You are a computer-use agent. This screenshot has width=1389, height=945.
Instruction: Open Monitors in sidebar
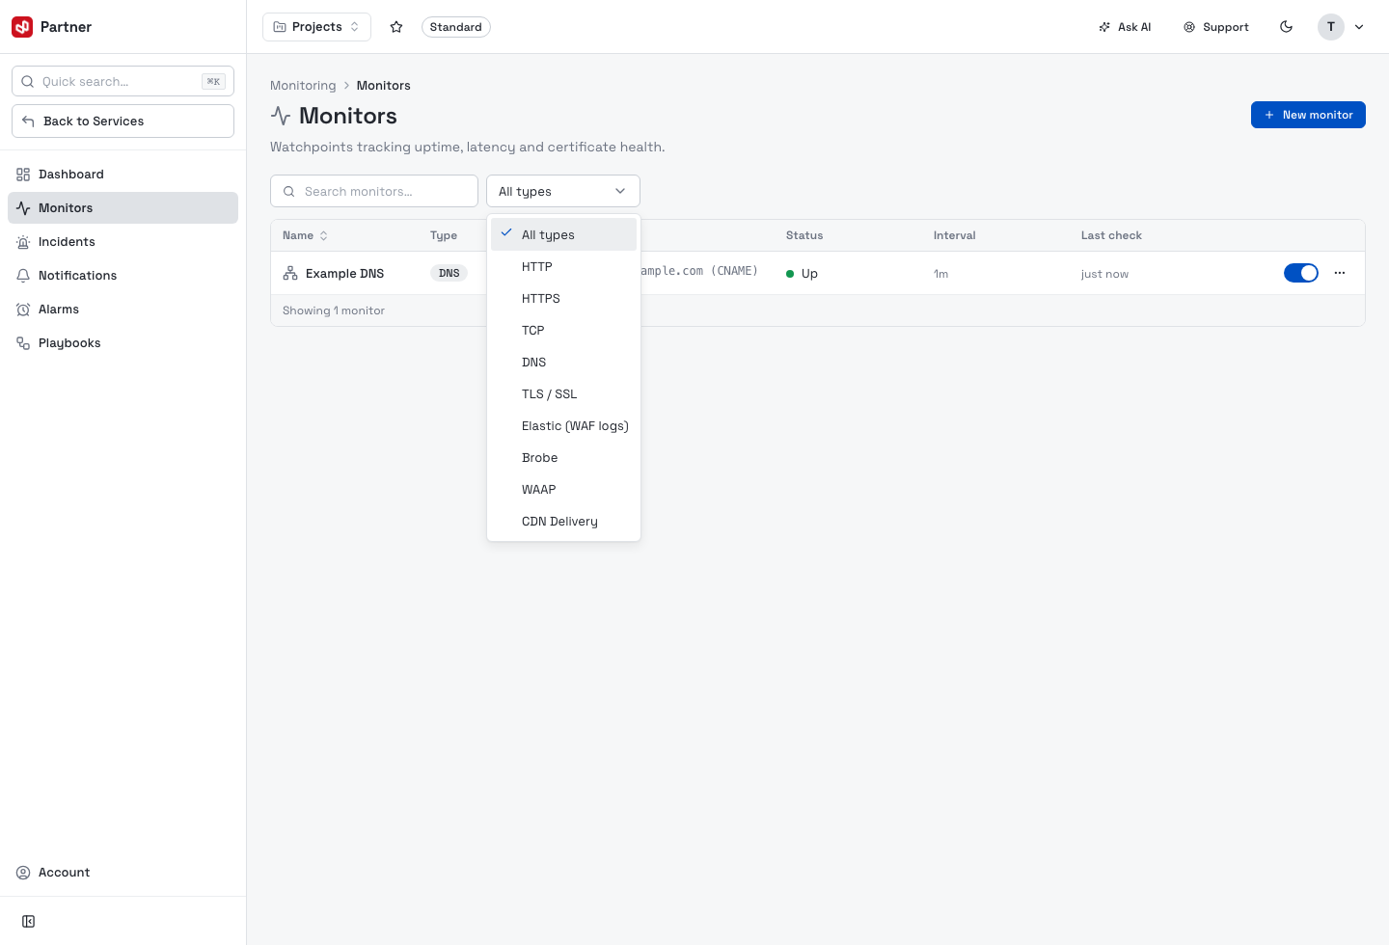pyautogui.click(x=123, y=208)
